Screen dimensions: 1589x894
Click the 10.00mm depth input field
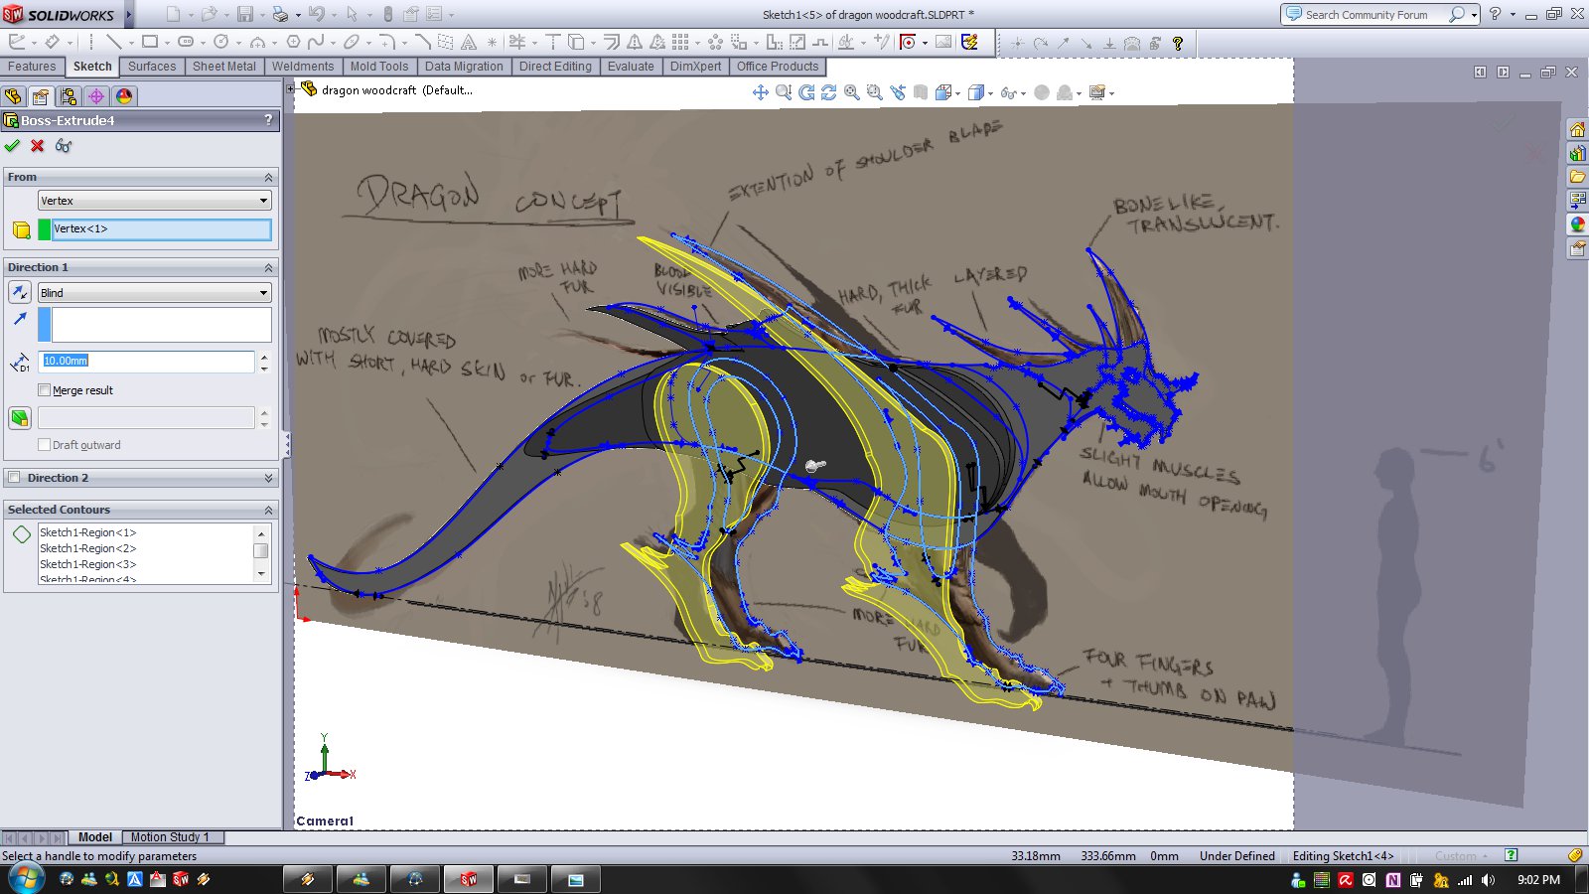click(146, 361)
